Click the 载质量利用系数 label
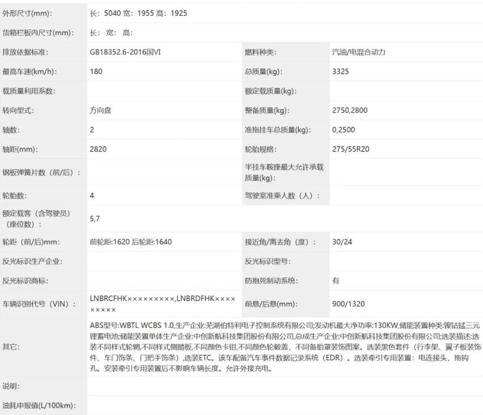483x415 pixels. (x=29, y=91)
